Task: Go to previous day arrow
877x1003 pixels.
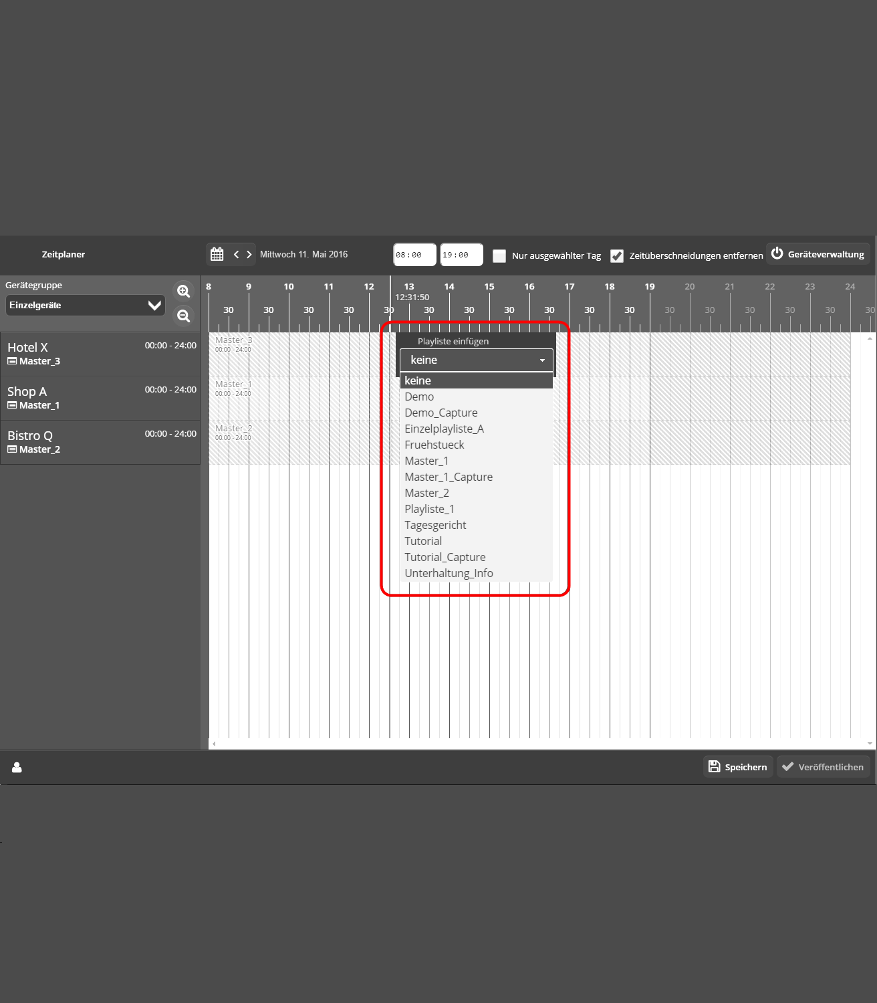Action: [x=236, y=254]
